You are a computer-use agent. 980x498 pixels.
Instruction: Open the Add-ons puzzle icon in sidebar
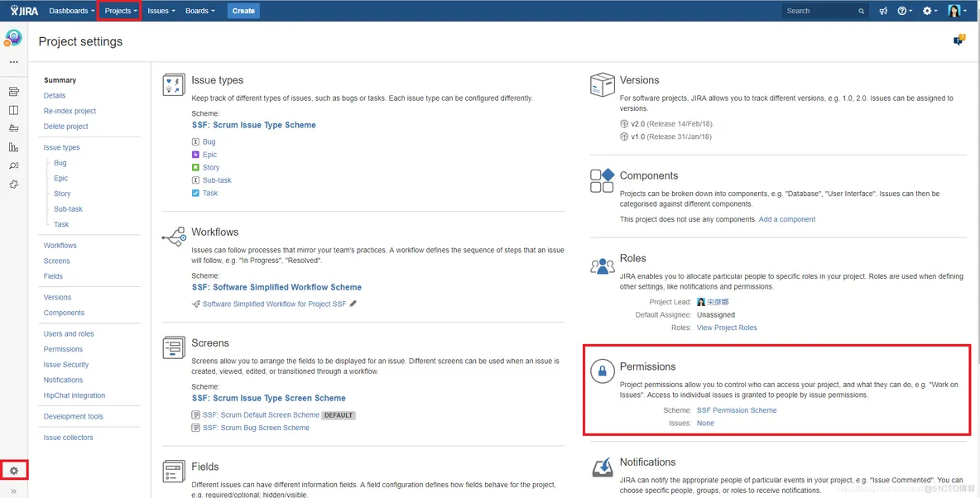point(14,184)
